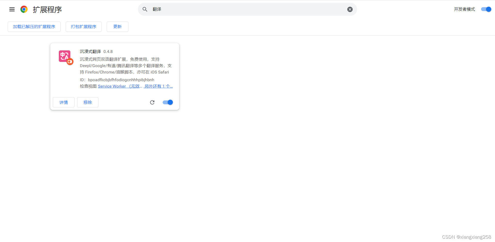Image resolution: width=495 pixels, height=242 pixels.
Task: Click the 开发者模式 label
Action: pos(464,9)
